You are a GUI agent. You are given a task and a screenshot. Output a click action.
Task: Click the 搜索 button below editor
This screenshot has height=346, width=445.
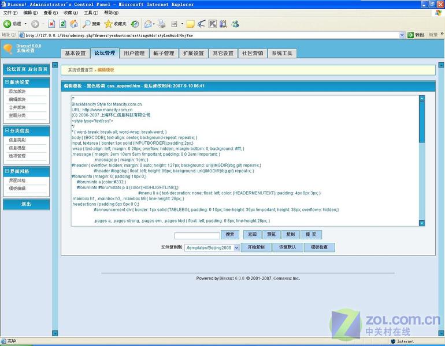pyautogui.click(x=230, y=235)
